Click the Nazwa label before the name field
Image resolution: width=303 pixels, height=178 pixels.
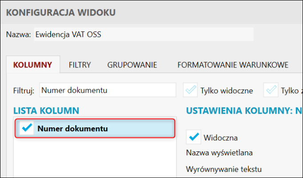pos(18,34)
